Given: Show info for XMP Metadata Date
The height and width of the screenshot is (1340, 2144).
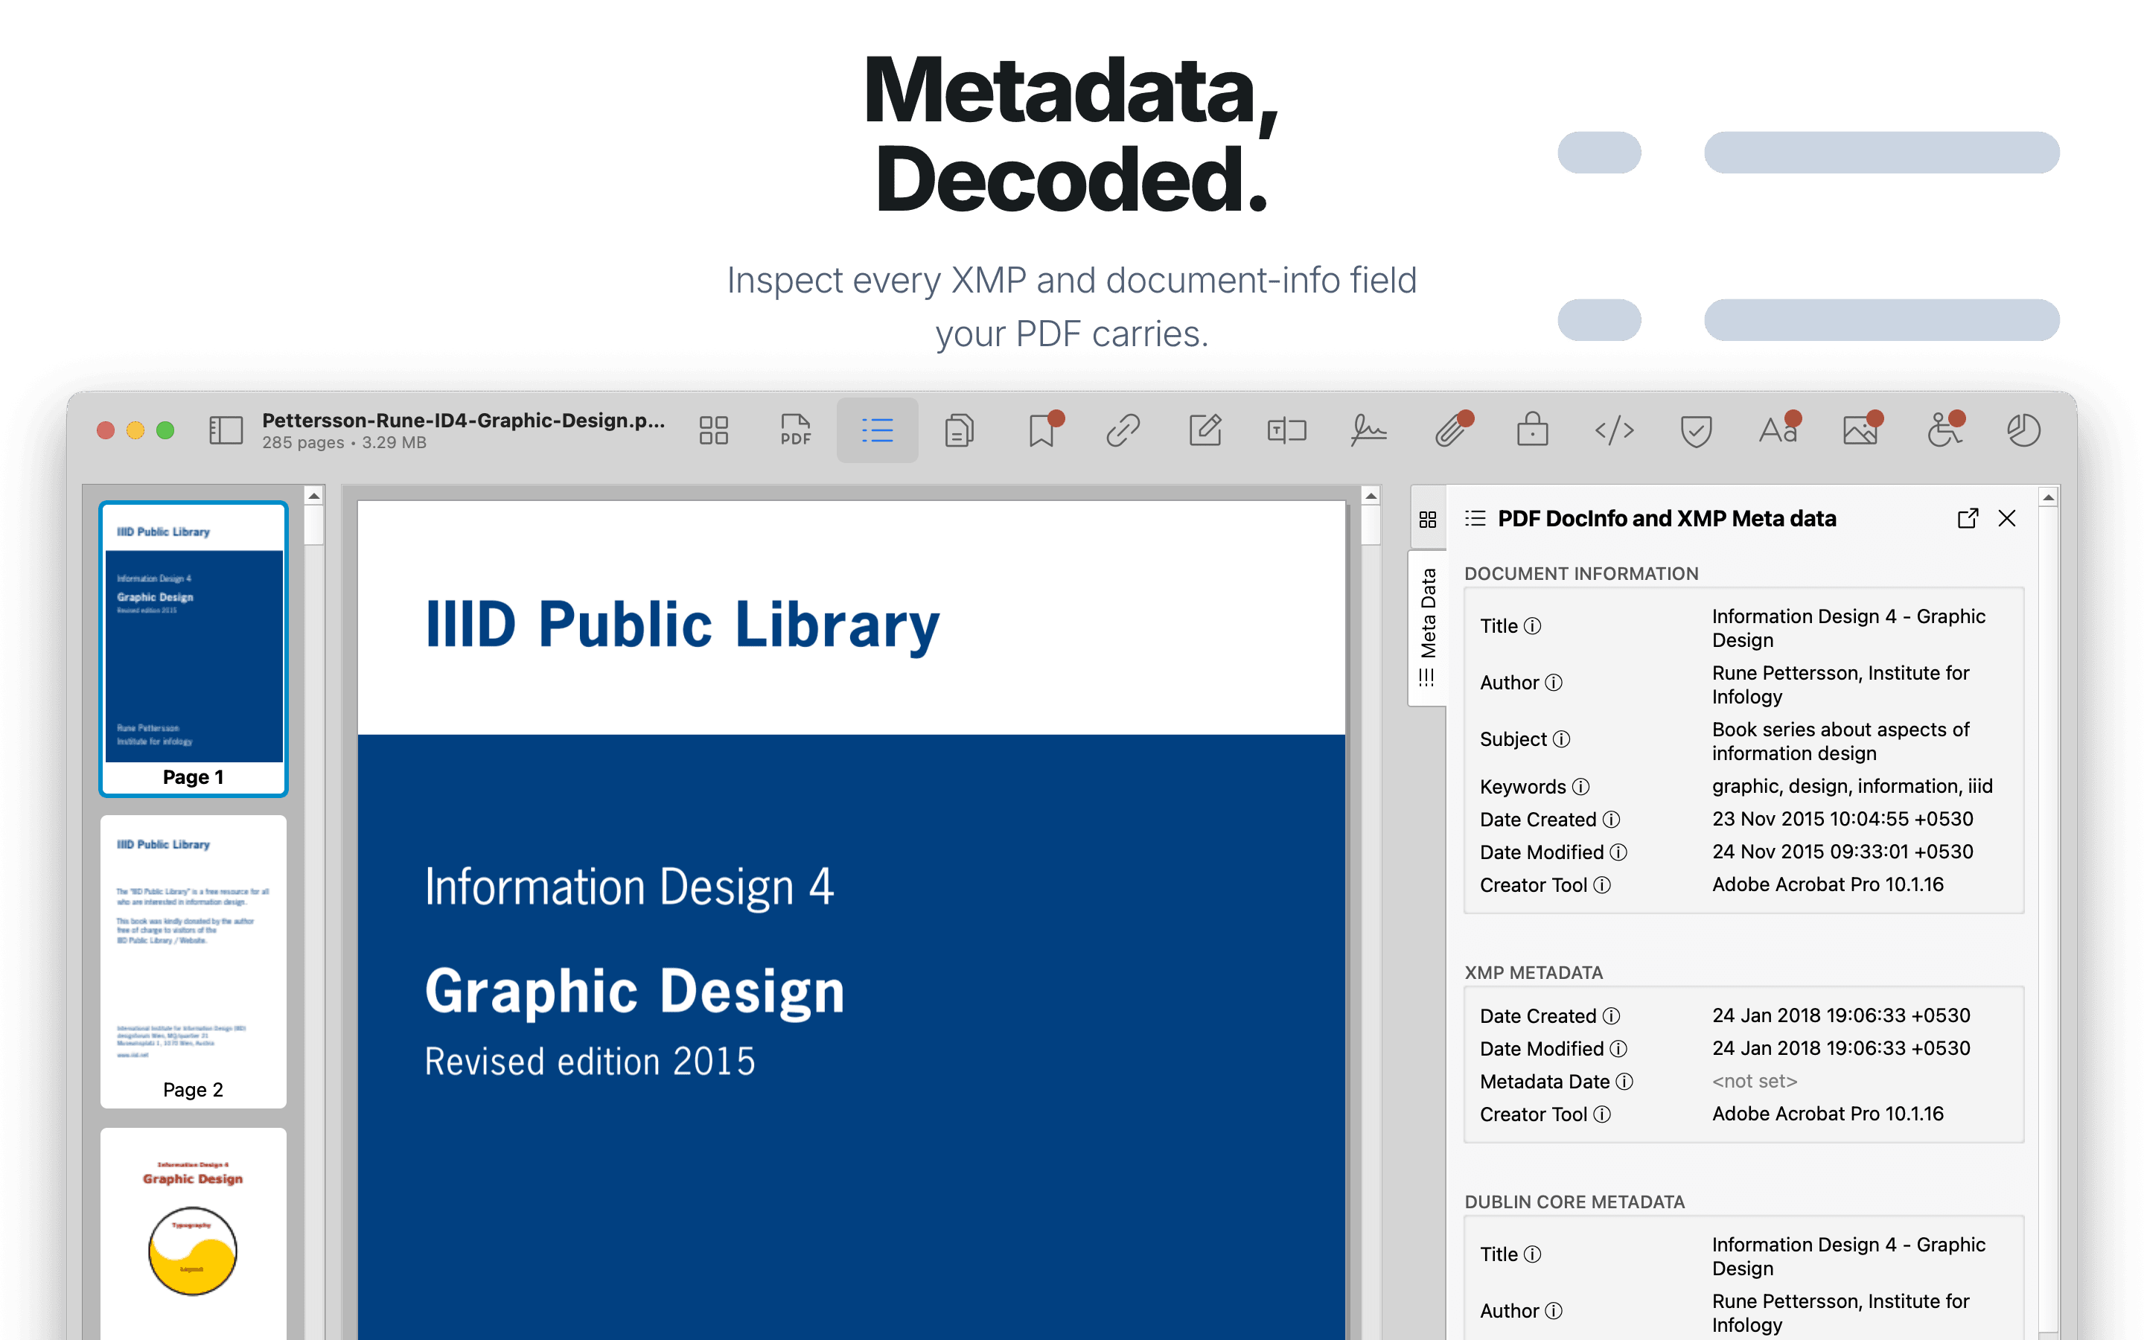Looking at the screenshot, I should [x=1625, y=1082].
